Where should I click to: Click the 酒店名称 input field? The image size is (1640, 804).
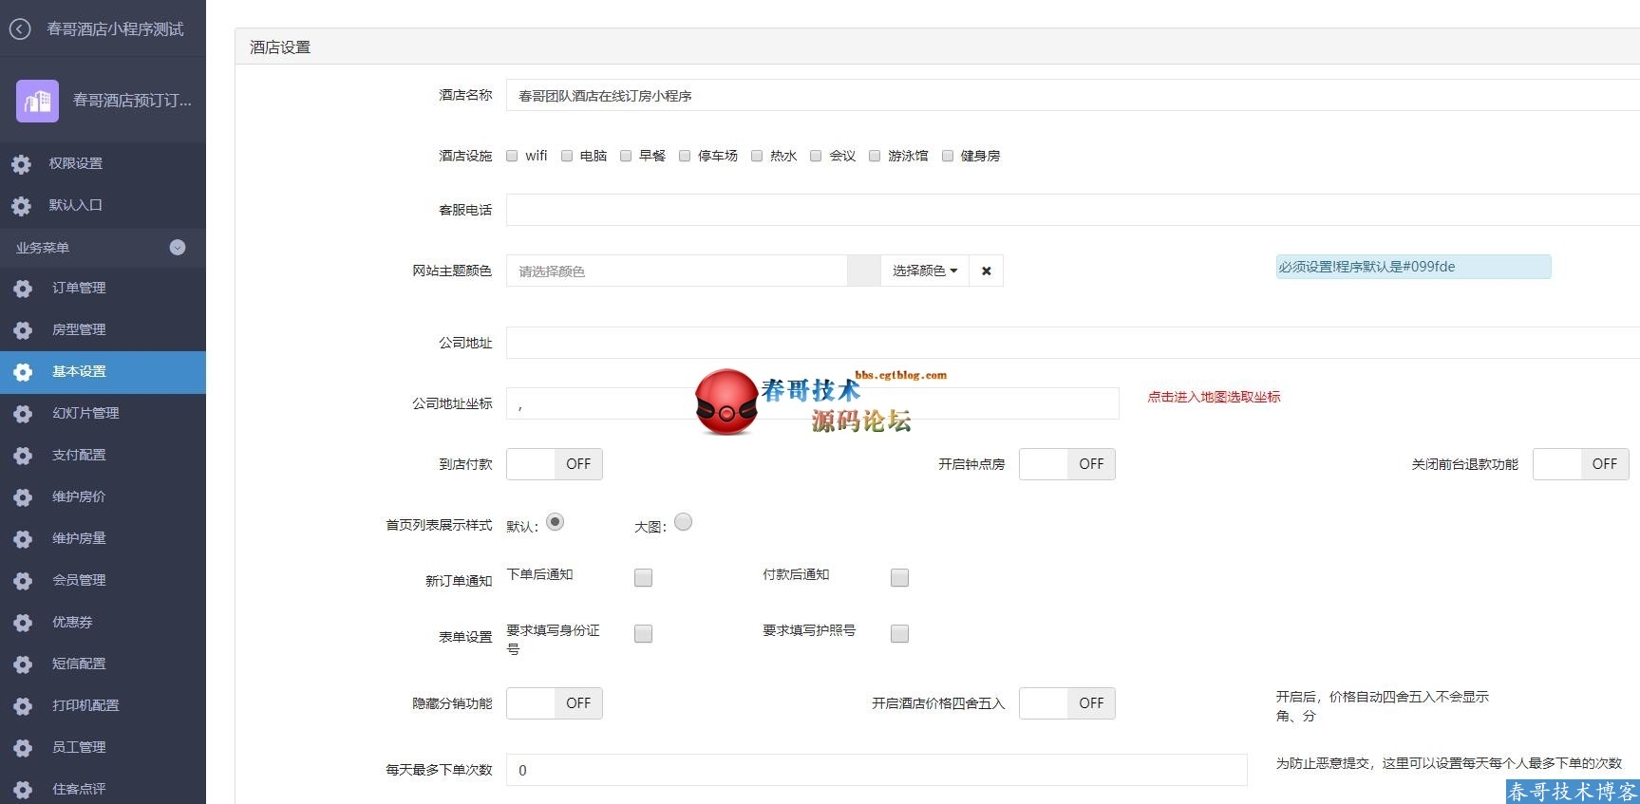tap(1073, 95)
